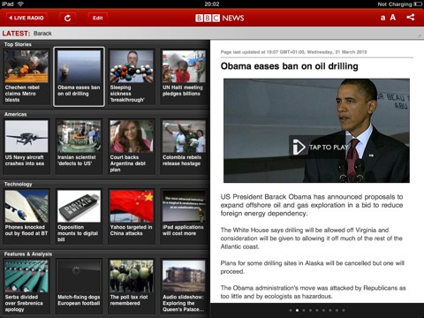
Task: Open Phones knocked out by flood story
Action: 26,216
